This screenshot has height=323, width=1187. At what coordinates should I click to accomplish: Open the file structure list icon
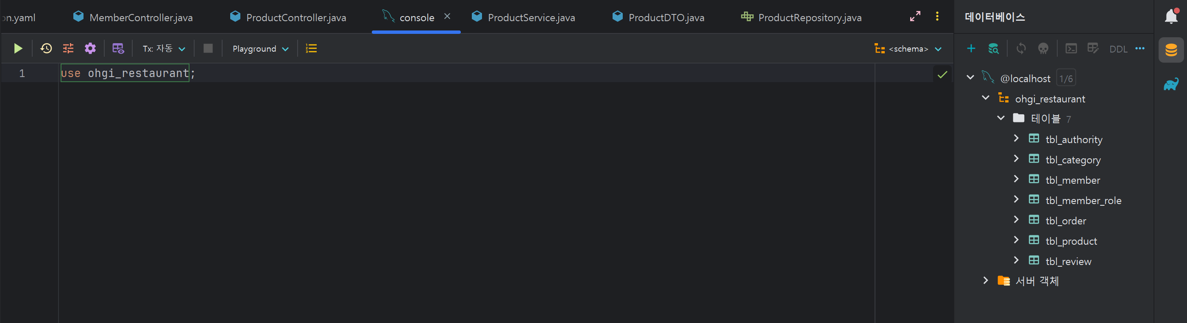pos(312,48)
